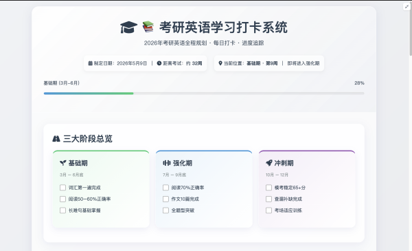This screenshot has height=251, width=412.
Task: Check the 模考稳定65+分 checkbox
Action: pos(268,188)
